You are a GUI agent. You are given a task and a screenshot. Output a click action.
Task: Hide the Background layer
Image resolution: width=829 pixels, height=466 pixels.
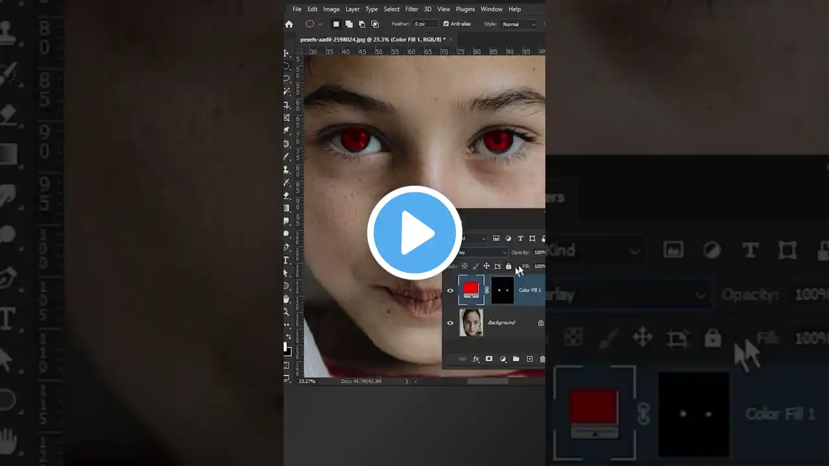click(450, 322)
